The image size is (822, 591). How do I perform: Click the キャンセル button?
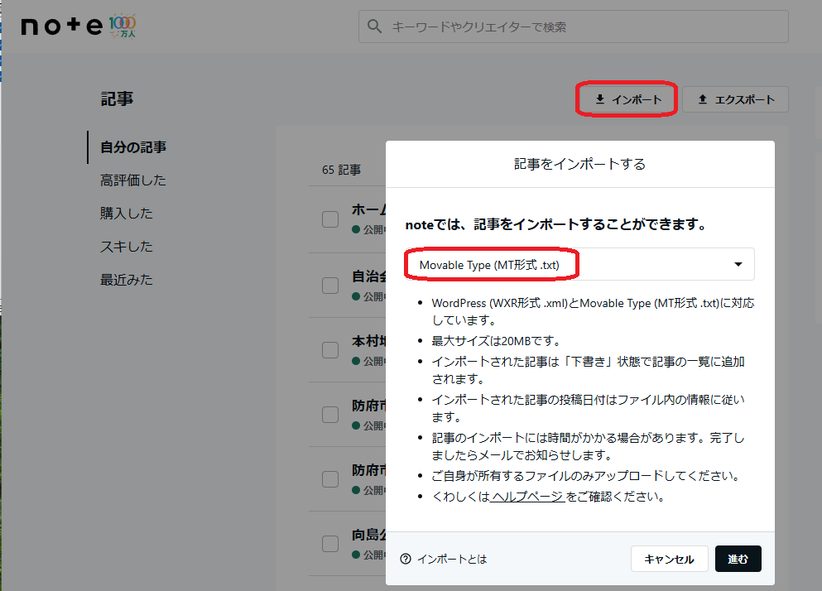[669, 559]
